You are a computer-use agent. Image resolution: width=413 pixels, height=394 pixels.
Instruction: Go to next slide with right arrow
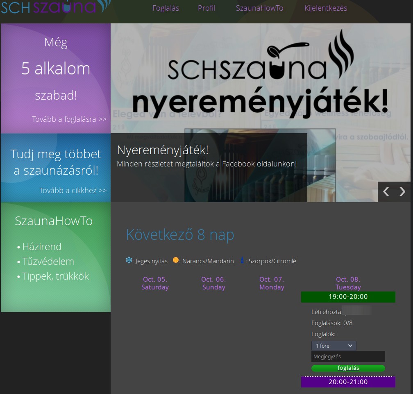click(402, 191)
